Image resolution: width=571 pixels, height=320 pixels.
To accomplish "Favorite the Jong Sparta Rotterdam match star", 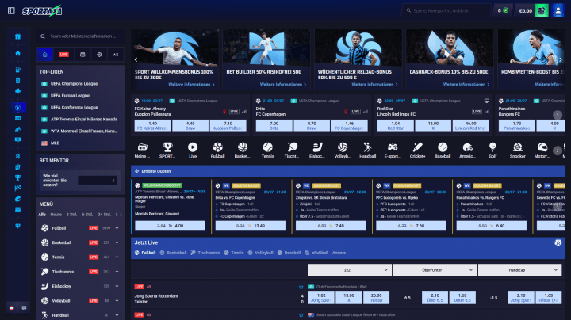I will (x=301, y=287).
